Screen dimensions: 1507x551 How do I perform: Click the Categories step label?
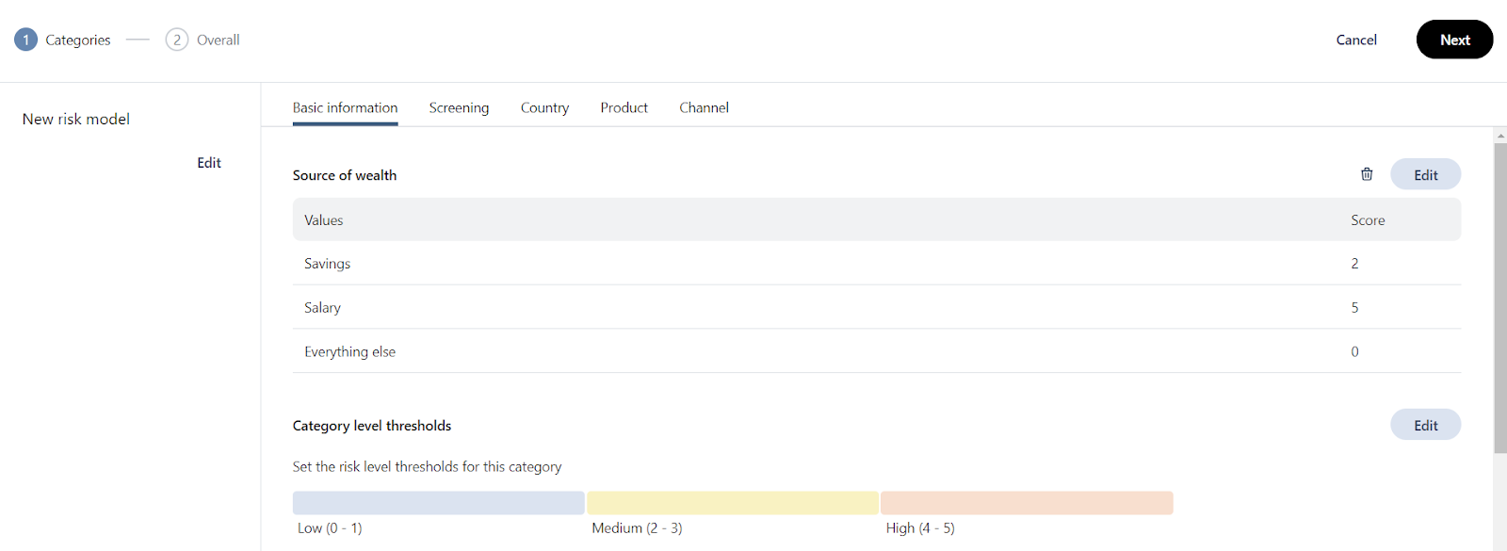[78, 40]
